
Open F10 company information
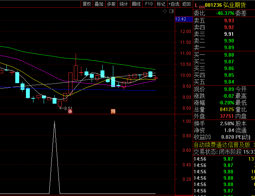[149, 4]
